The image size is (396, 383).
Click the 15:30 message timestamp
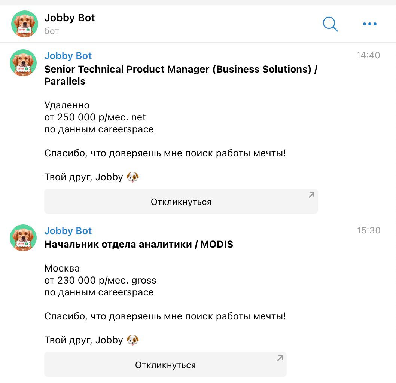tap(368, 230)
